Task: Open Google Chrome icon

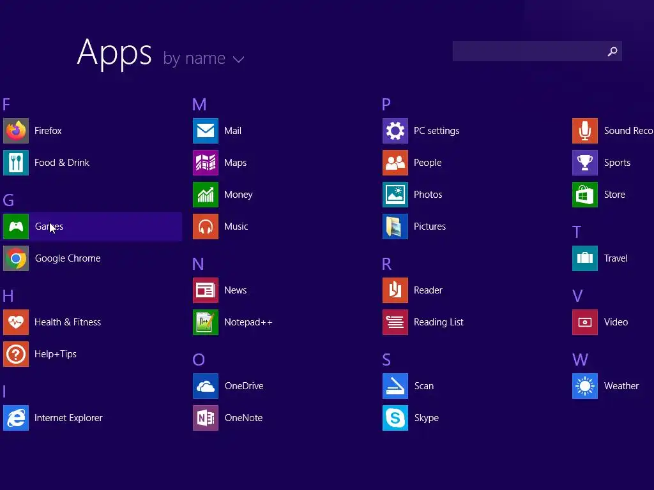Action: pos(16,258)
